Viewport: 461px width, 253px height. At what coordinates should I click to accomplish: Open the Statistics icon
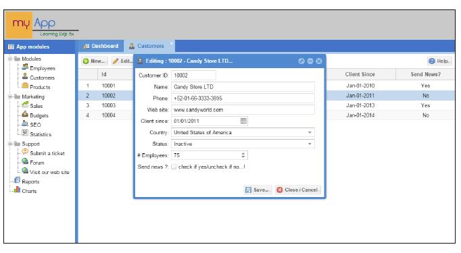[25, 134]
